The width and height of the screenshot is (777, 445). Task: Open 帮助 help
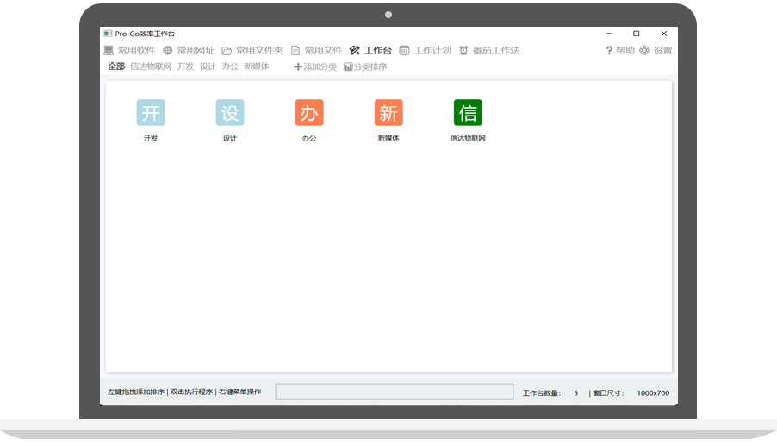(x=620, y=51)
